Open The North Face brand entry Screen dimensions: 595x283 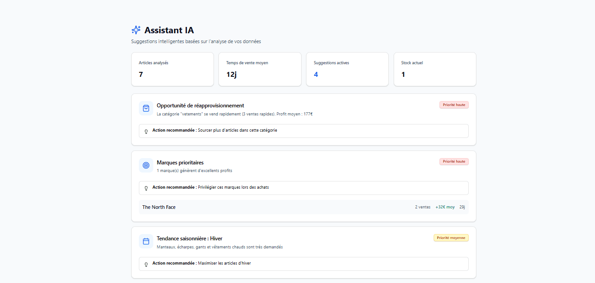click(x=159, y=207)
